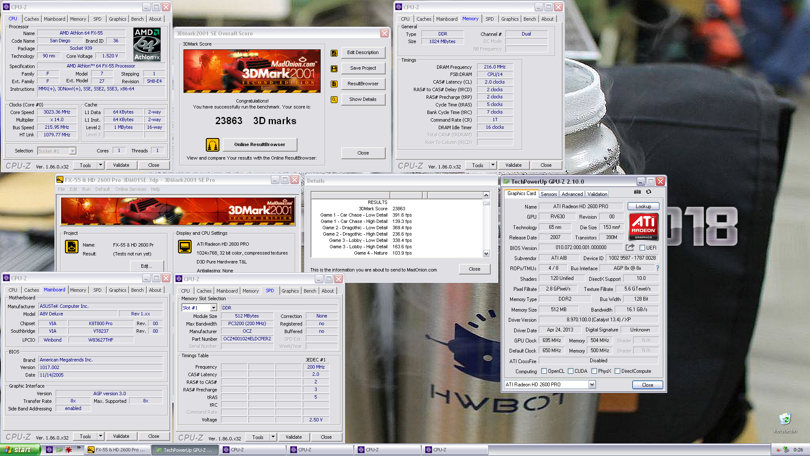Open the Bench tab in SPD CPU-Z window
Image resolution: width=810 pixels, height=456 pixels.
coord(310,291)
